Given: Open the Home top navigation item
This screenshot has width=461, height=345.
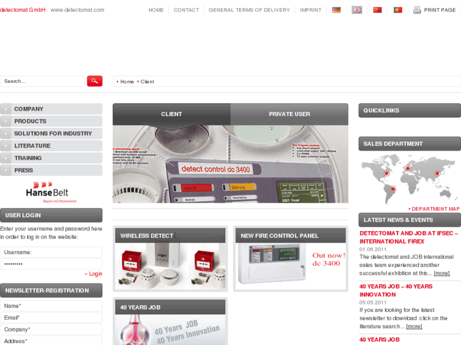Looking at the screenshot, I should click(156, 10).
